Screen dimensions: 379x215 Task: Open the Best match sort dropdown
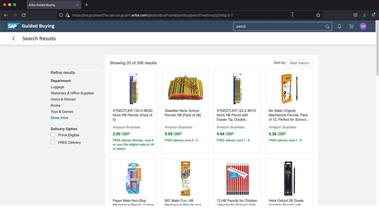pyautogui.click(x=300, y=63)
